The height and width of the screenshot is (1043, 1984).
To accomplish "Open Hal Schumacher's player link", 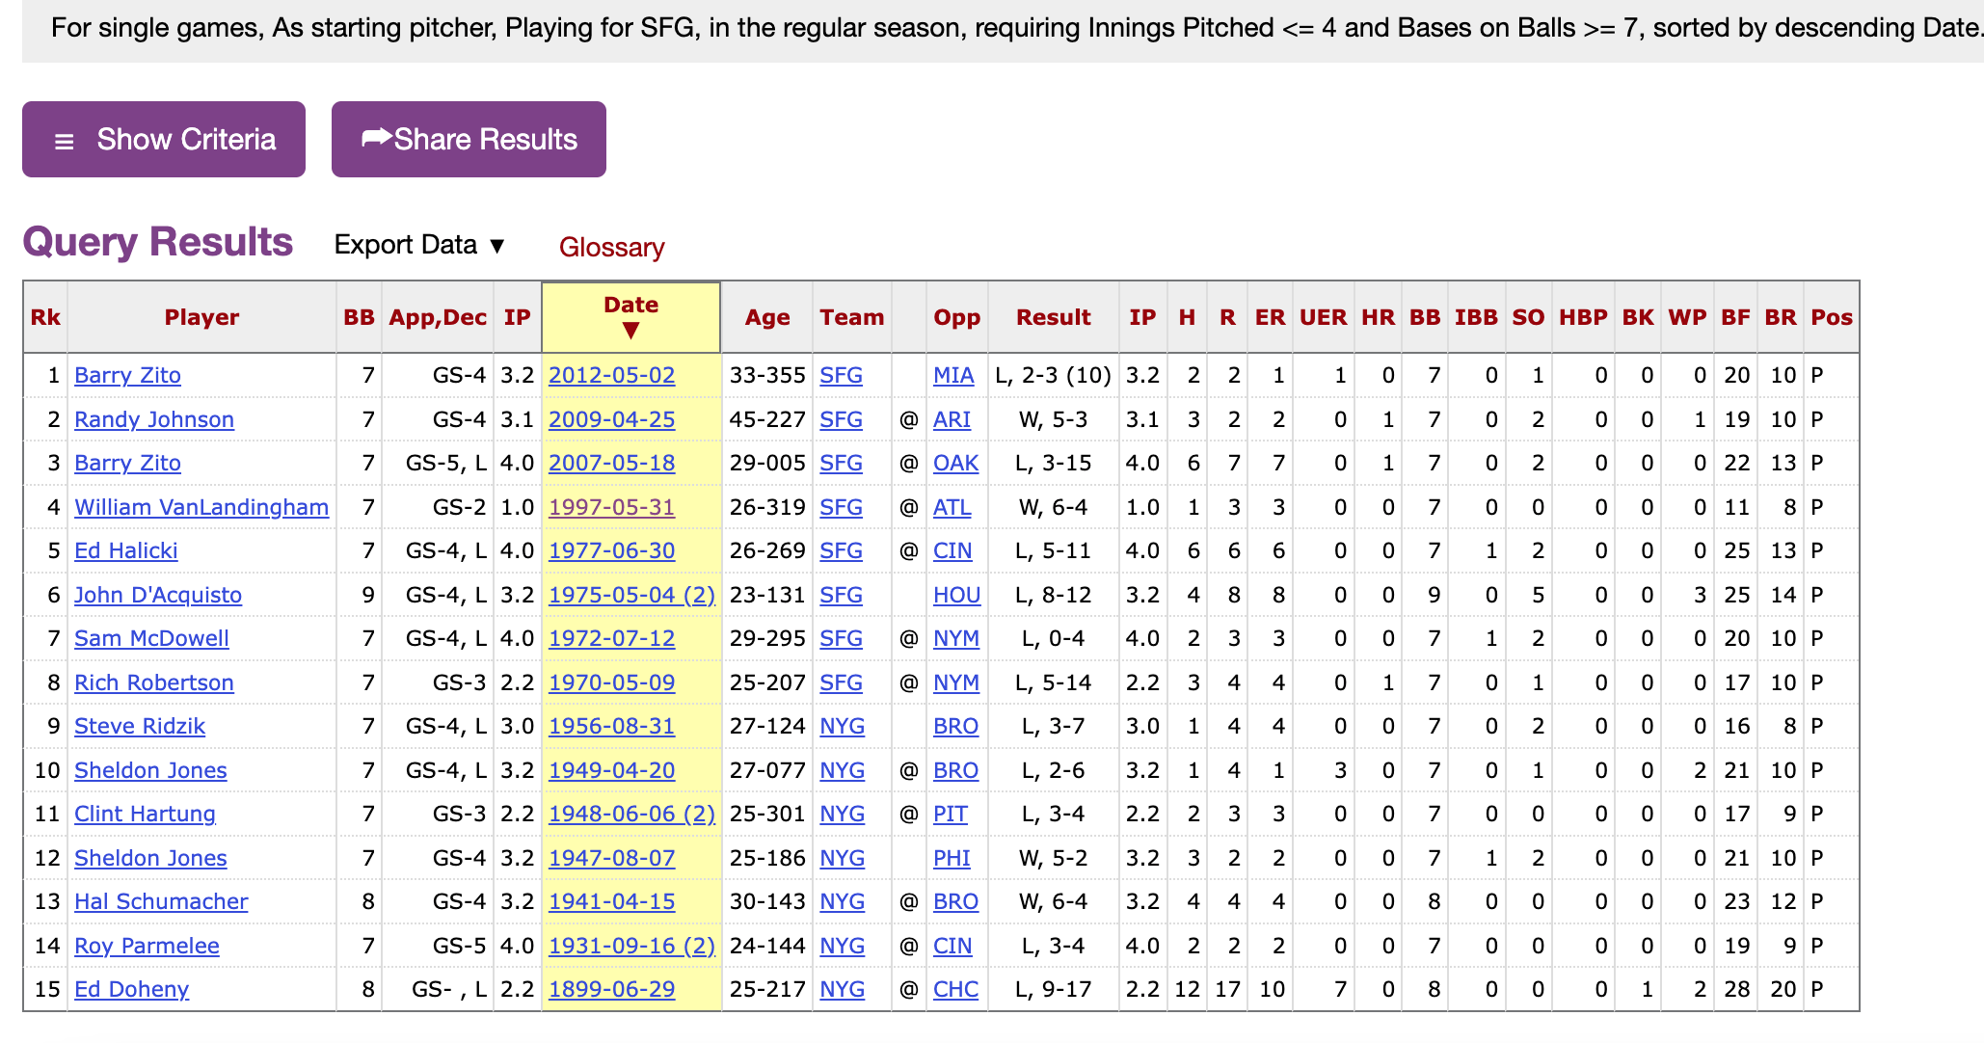I will pos(161,901).
